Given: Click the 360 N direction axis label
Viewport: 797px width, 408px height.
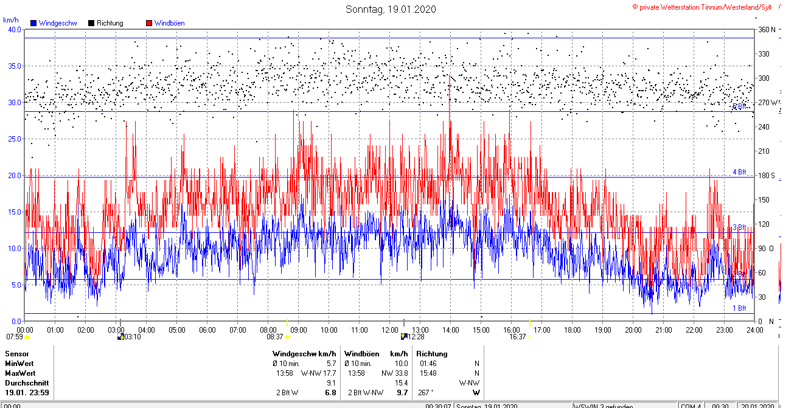Looking at the screenshot, I should coord(765,29).
